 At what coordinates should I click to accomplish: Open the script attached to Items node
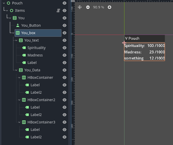tap(58, 11)
